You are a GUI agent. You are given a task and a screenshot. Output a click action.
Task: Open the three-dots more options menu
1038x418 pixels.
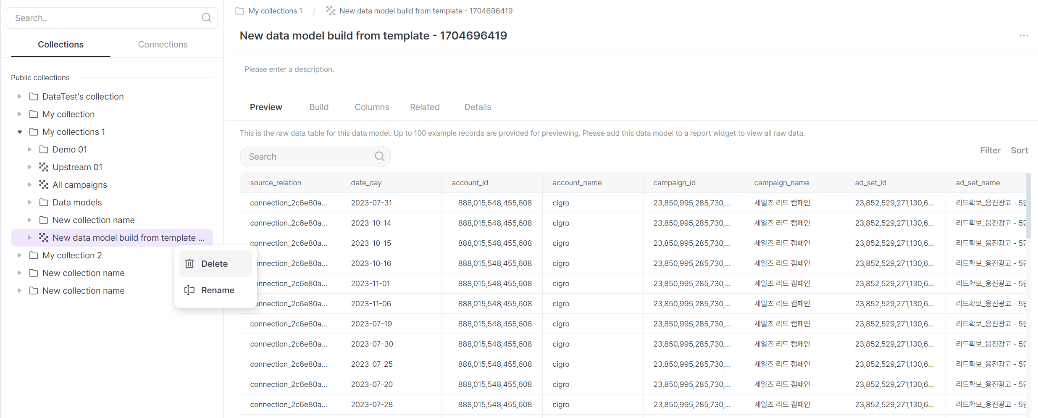[1023, 36]
